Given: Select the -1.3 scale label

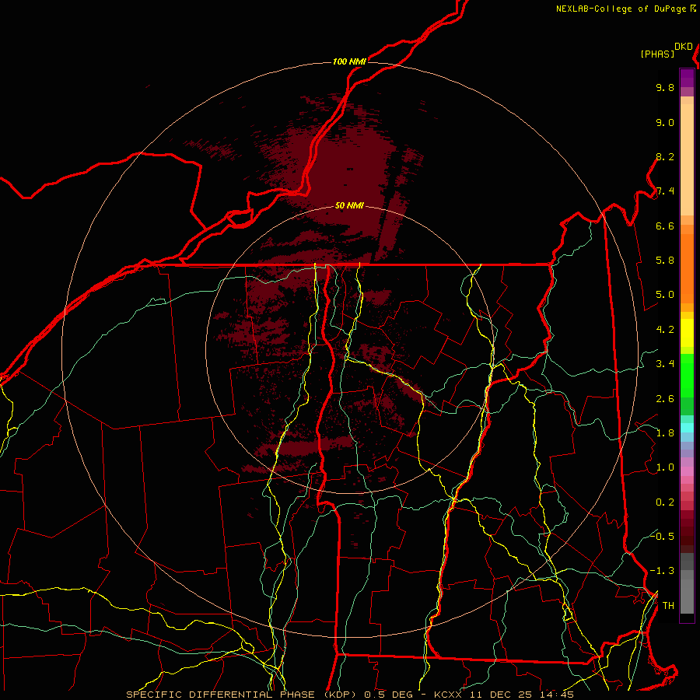Looking at the screenshot, I should click(x=662, y=571).
